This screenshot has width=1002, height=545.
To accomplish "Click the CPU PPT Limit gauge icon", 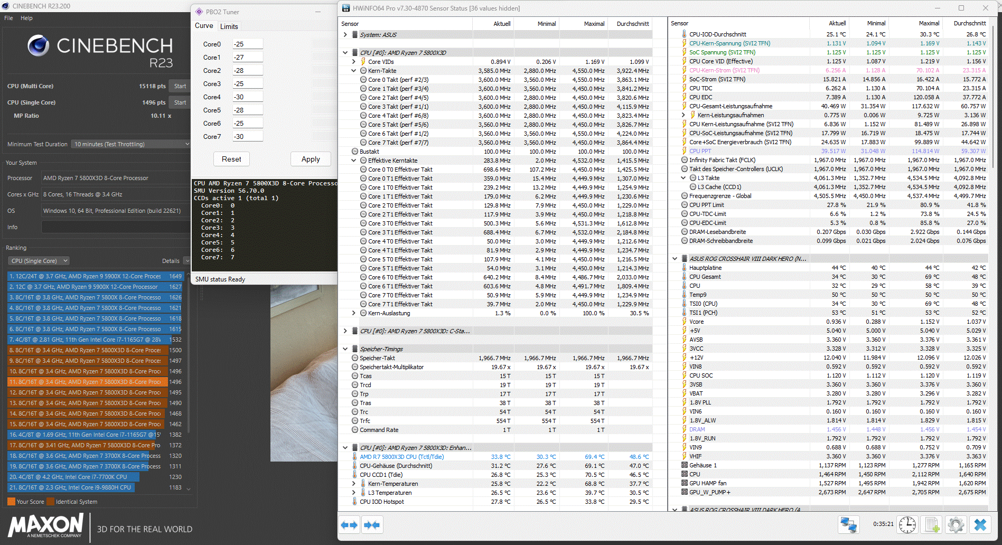I will (685, 205).
